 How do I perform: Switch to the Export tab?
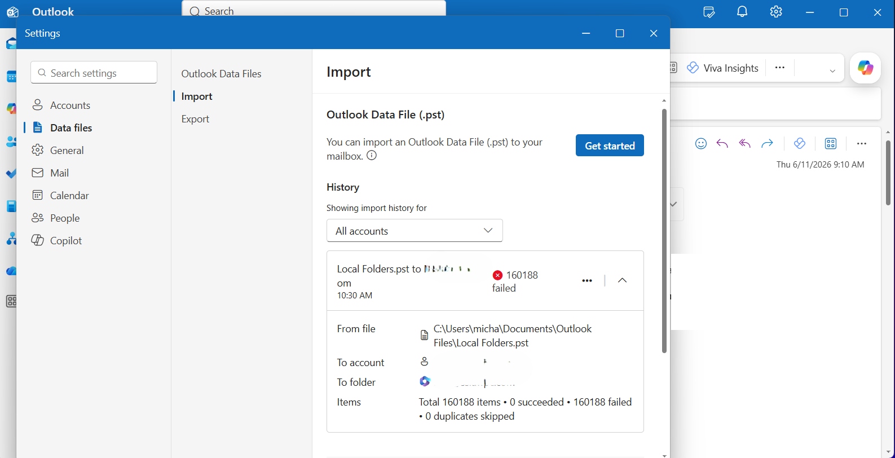[195, 119]
